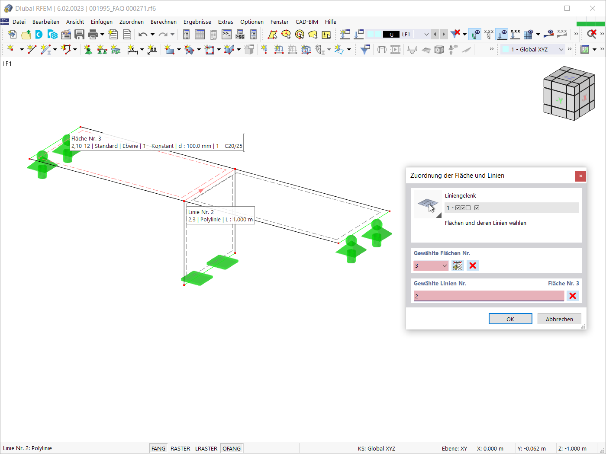Go to previous load case arrow

pos(435,34)
